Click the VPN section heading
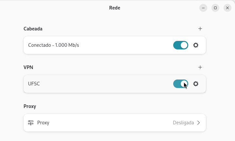Screen dimensions: 235x141 click(x=28, y=67)
